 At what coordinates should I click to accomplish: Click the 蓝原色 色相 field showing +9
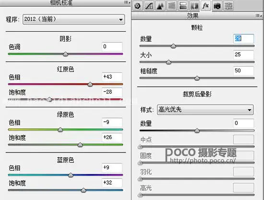(x=112, y=167)
